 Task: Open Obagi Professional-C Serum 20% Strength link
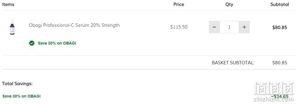(74, 25)
